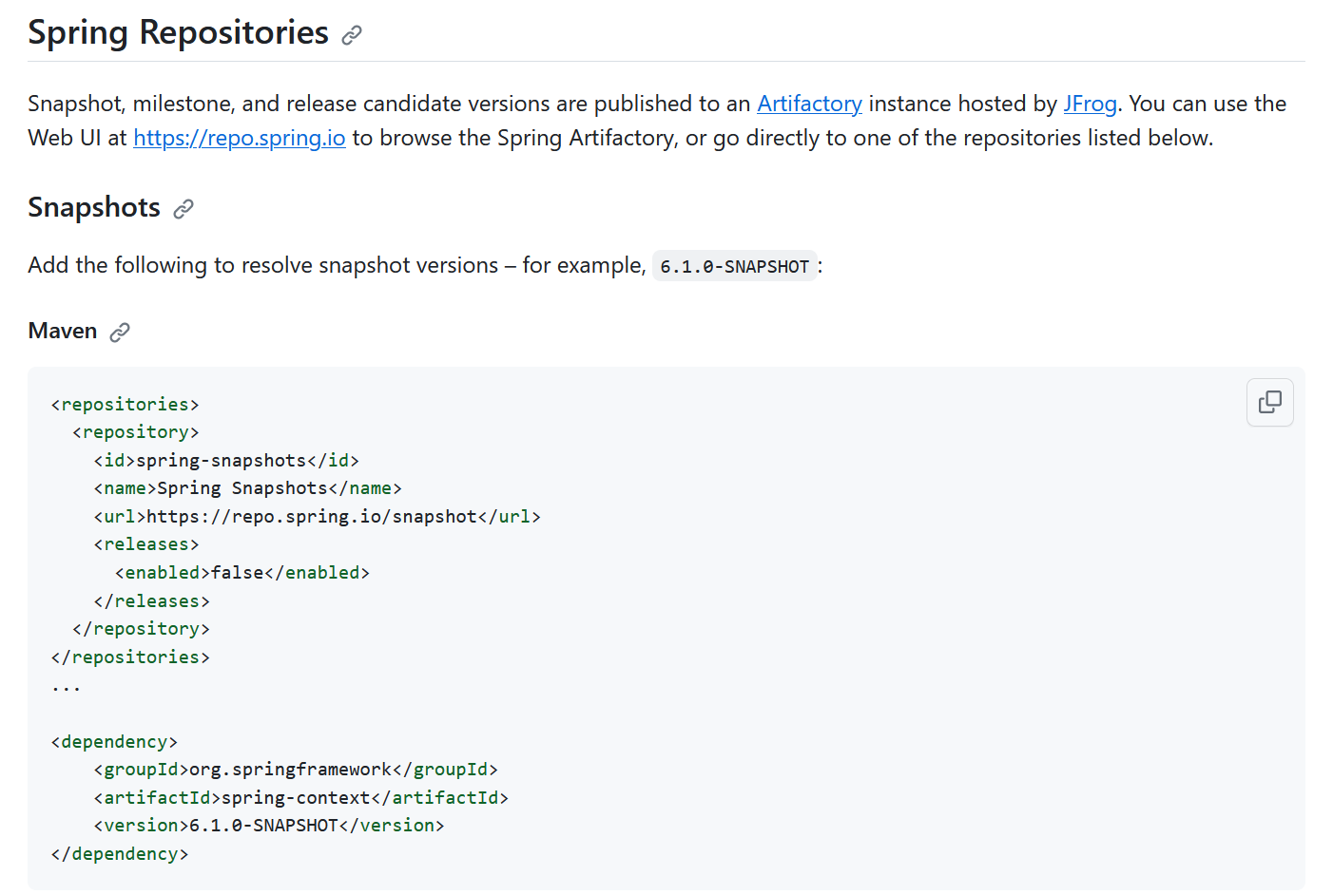Click the closing repositories tag line
Image resolution: width=1333 pixels, height=895 pixels.
tap(130, 657)
